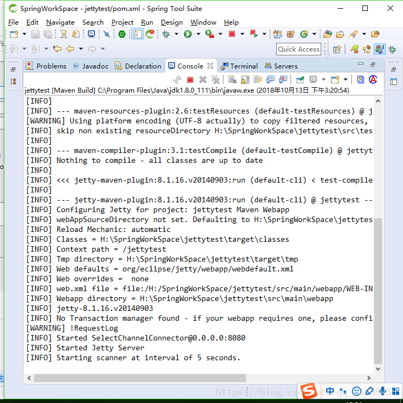Click the Save All toolbar icon
Screen dimensions: 403x403
[x=48, y=34]
